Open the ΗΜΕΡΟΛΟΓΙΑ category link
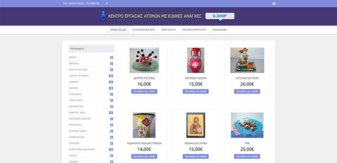This screenshot has height=163, width=337. [x=76, y=100]
